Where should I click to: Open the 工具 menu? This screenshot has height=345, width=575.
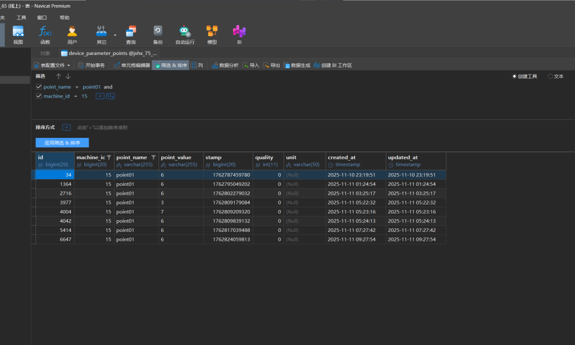[x=21, y=17]
